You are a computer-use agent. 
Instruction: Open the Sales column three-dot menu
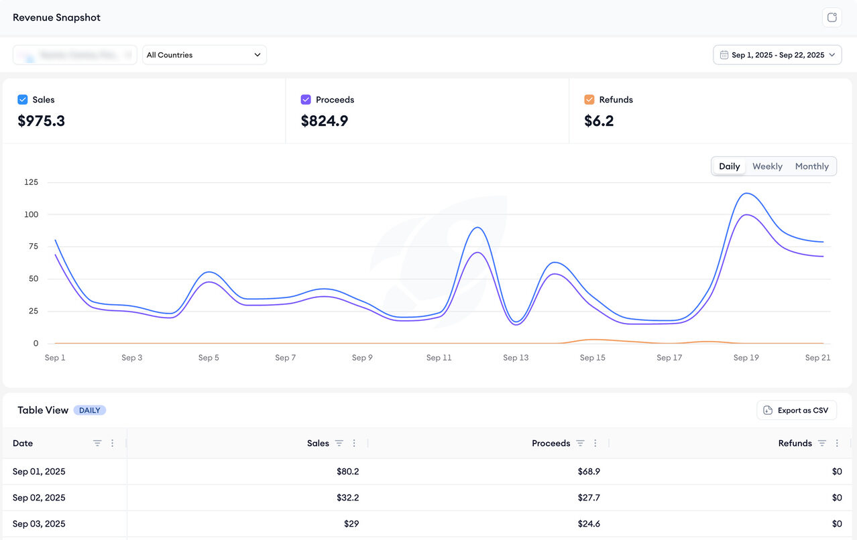click(354, 444)
